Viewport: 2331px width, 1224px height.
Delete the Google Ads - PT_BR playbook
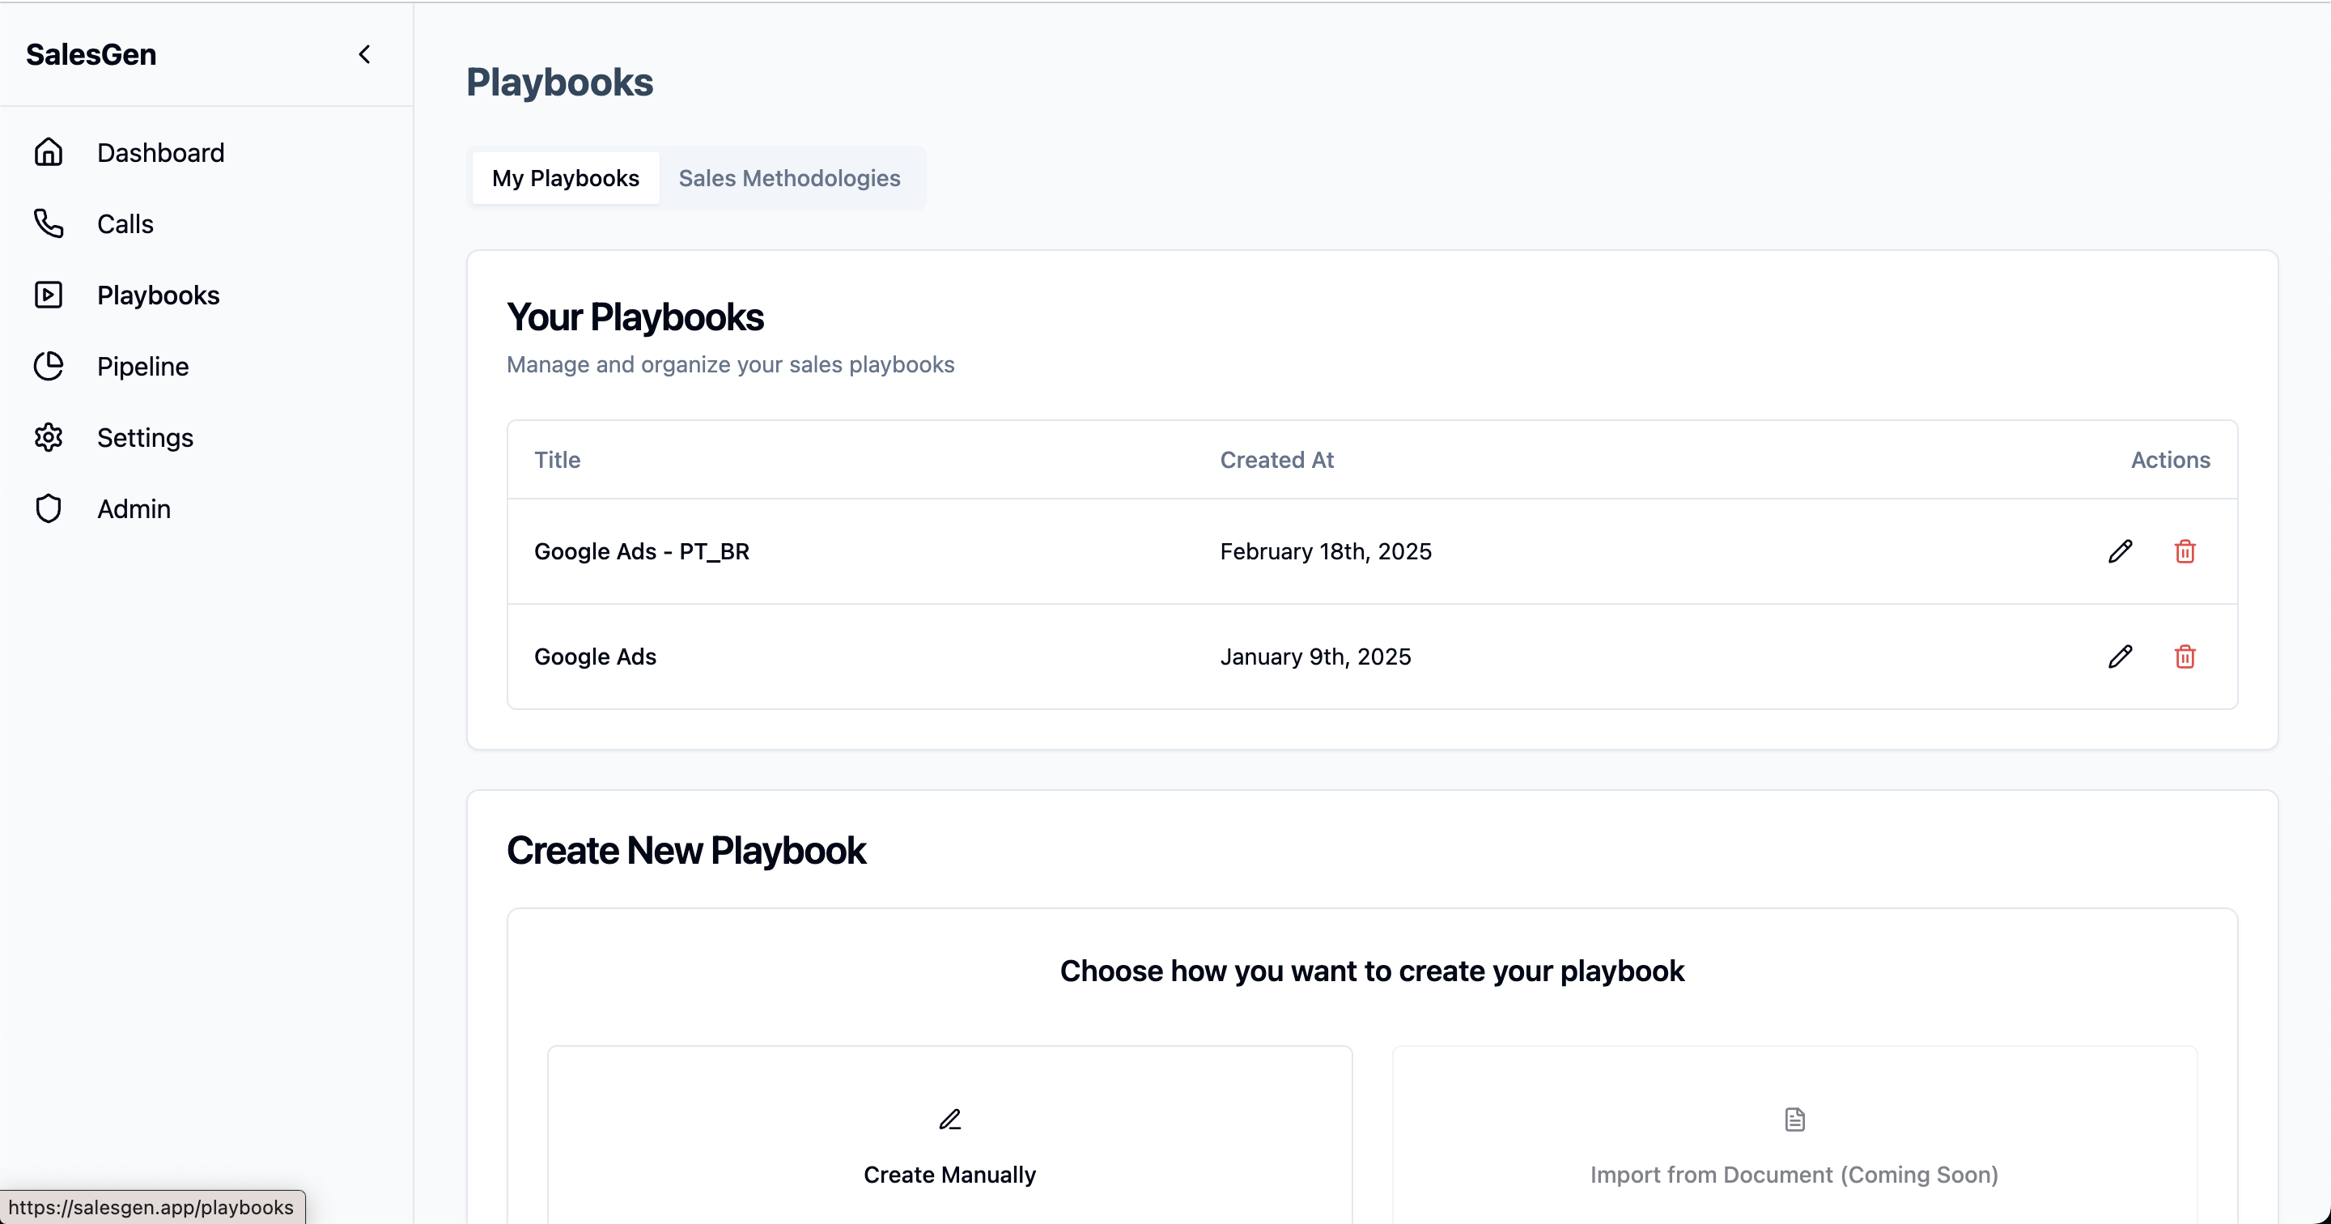coord(2185,551)
